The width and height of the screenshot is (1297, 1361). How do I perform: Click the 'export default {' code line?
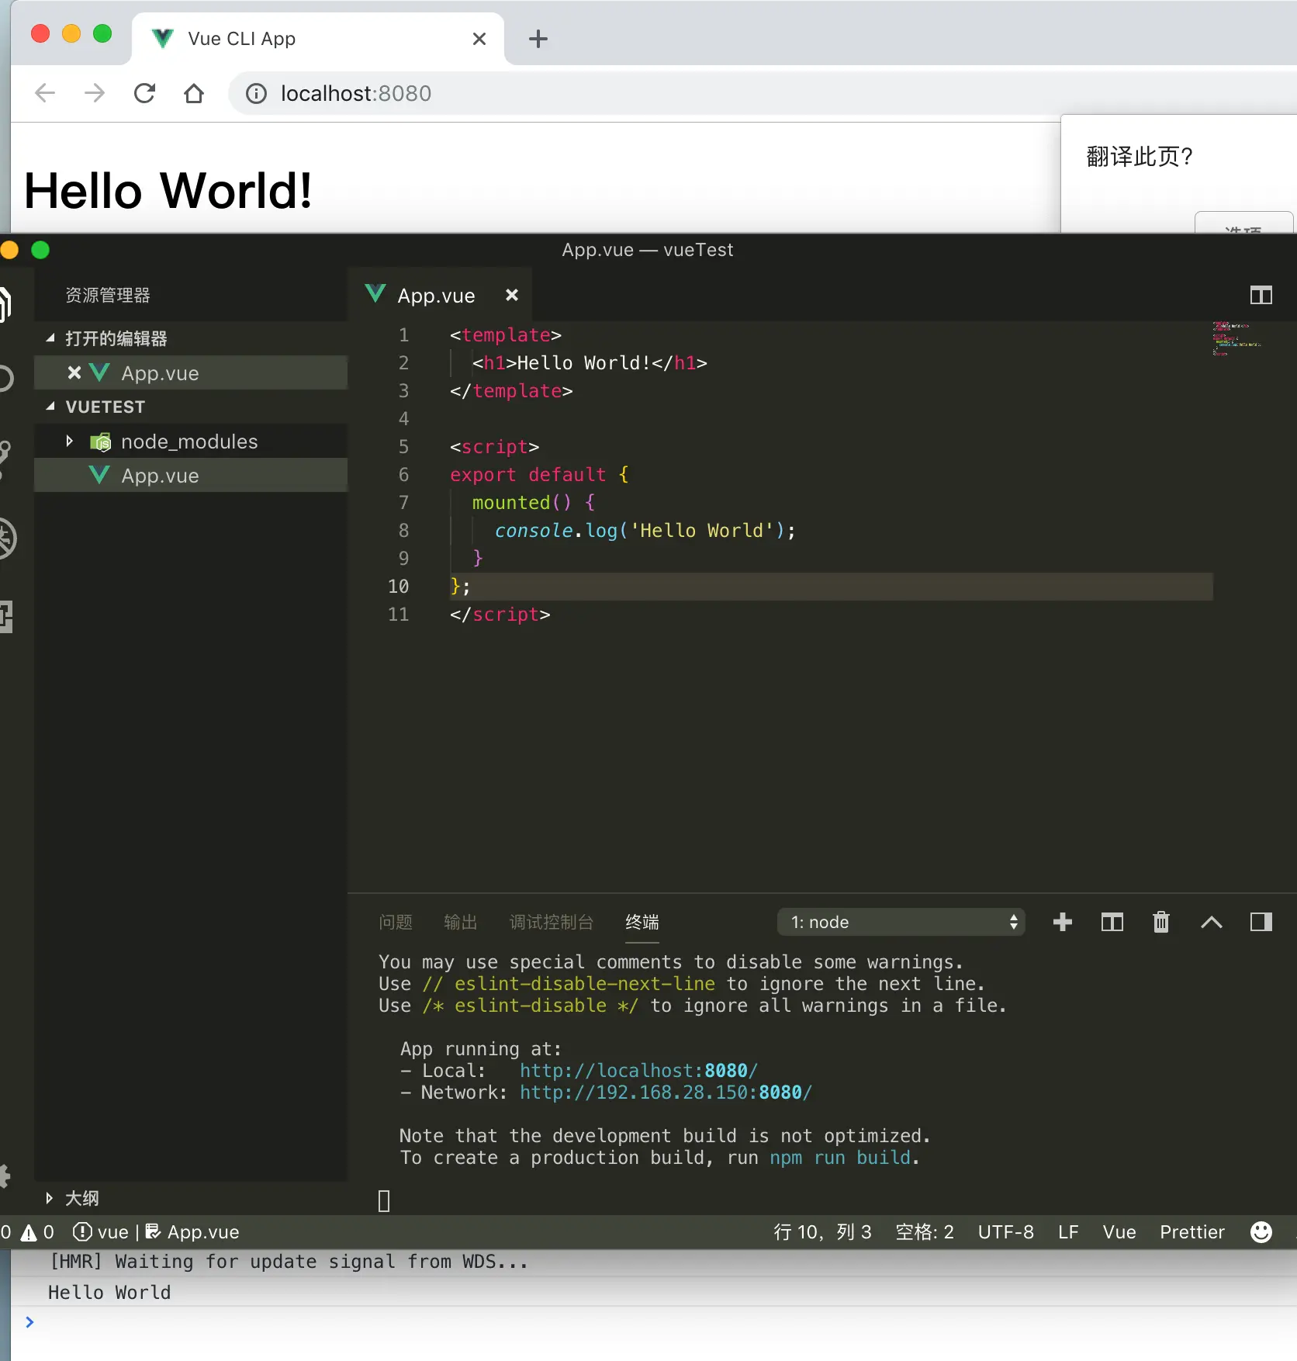click(x=539, y=475)
